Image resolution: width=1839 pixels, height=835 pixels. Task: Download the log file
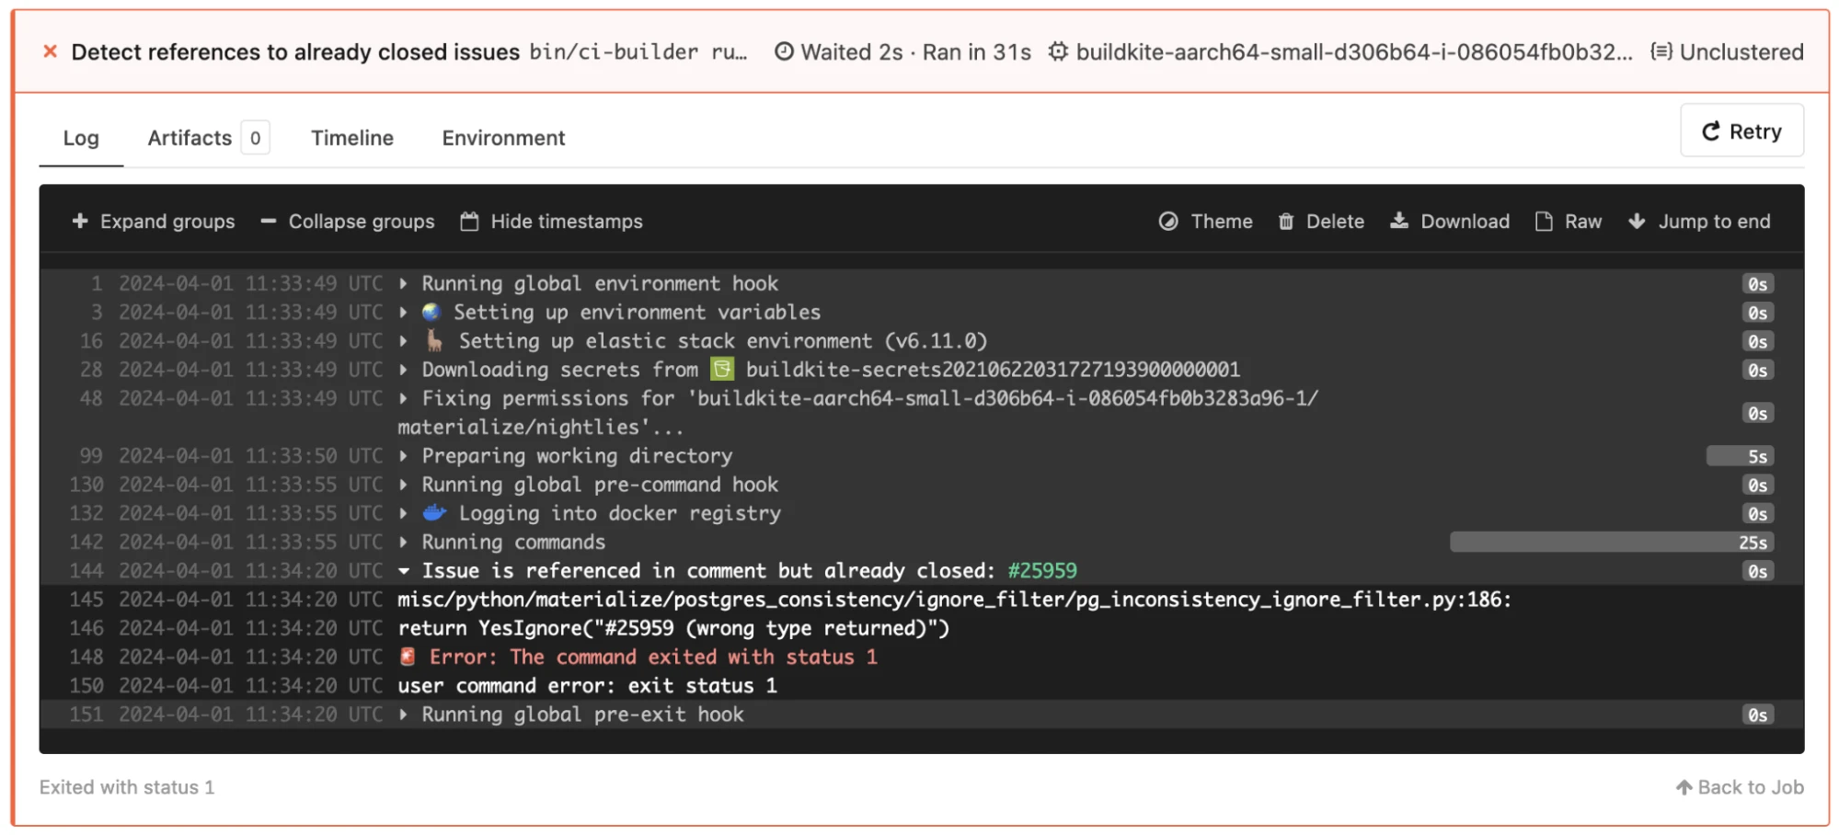click(x=1450, y=221)
